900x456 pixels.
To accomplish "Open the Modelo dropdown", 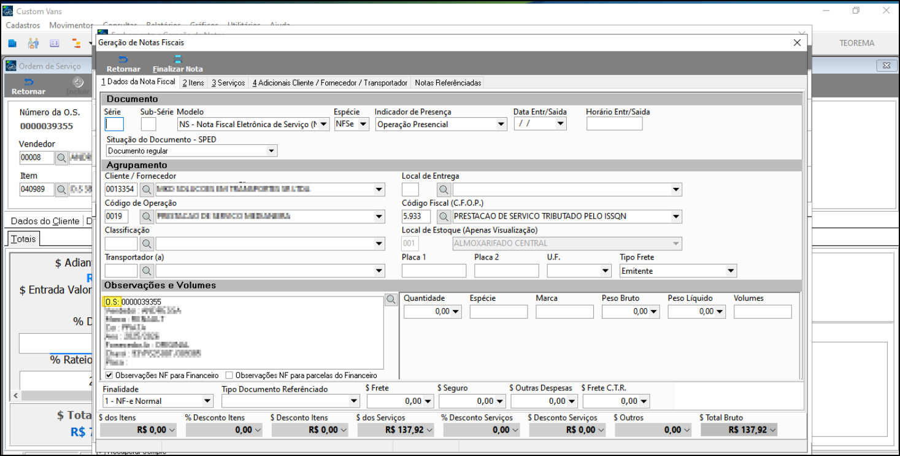I will click(325, 124).
